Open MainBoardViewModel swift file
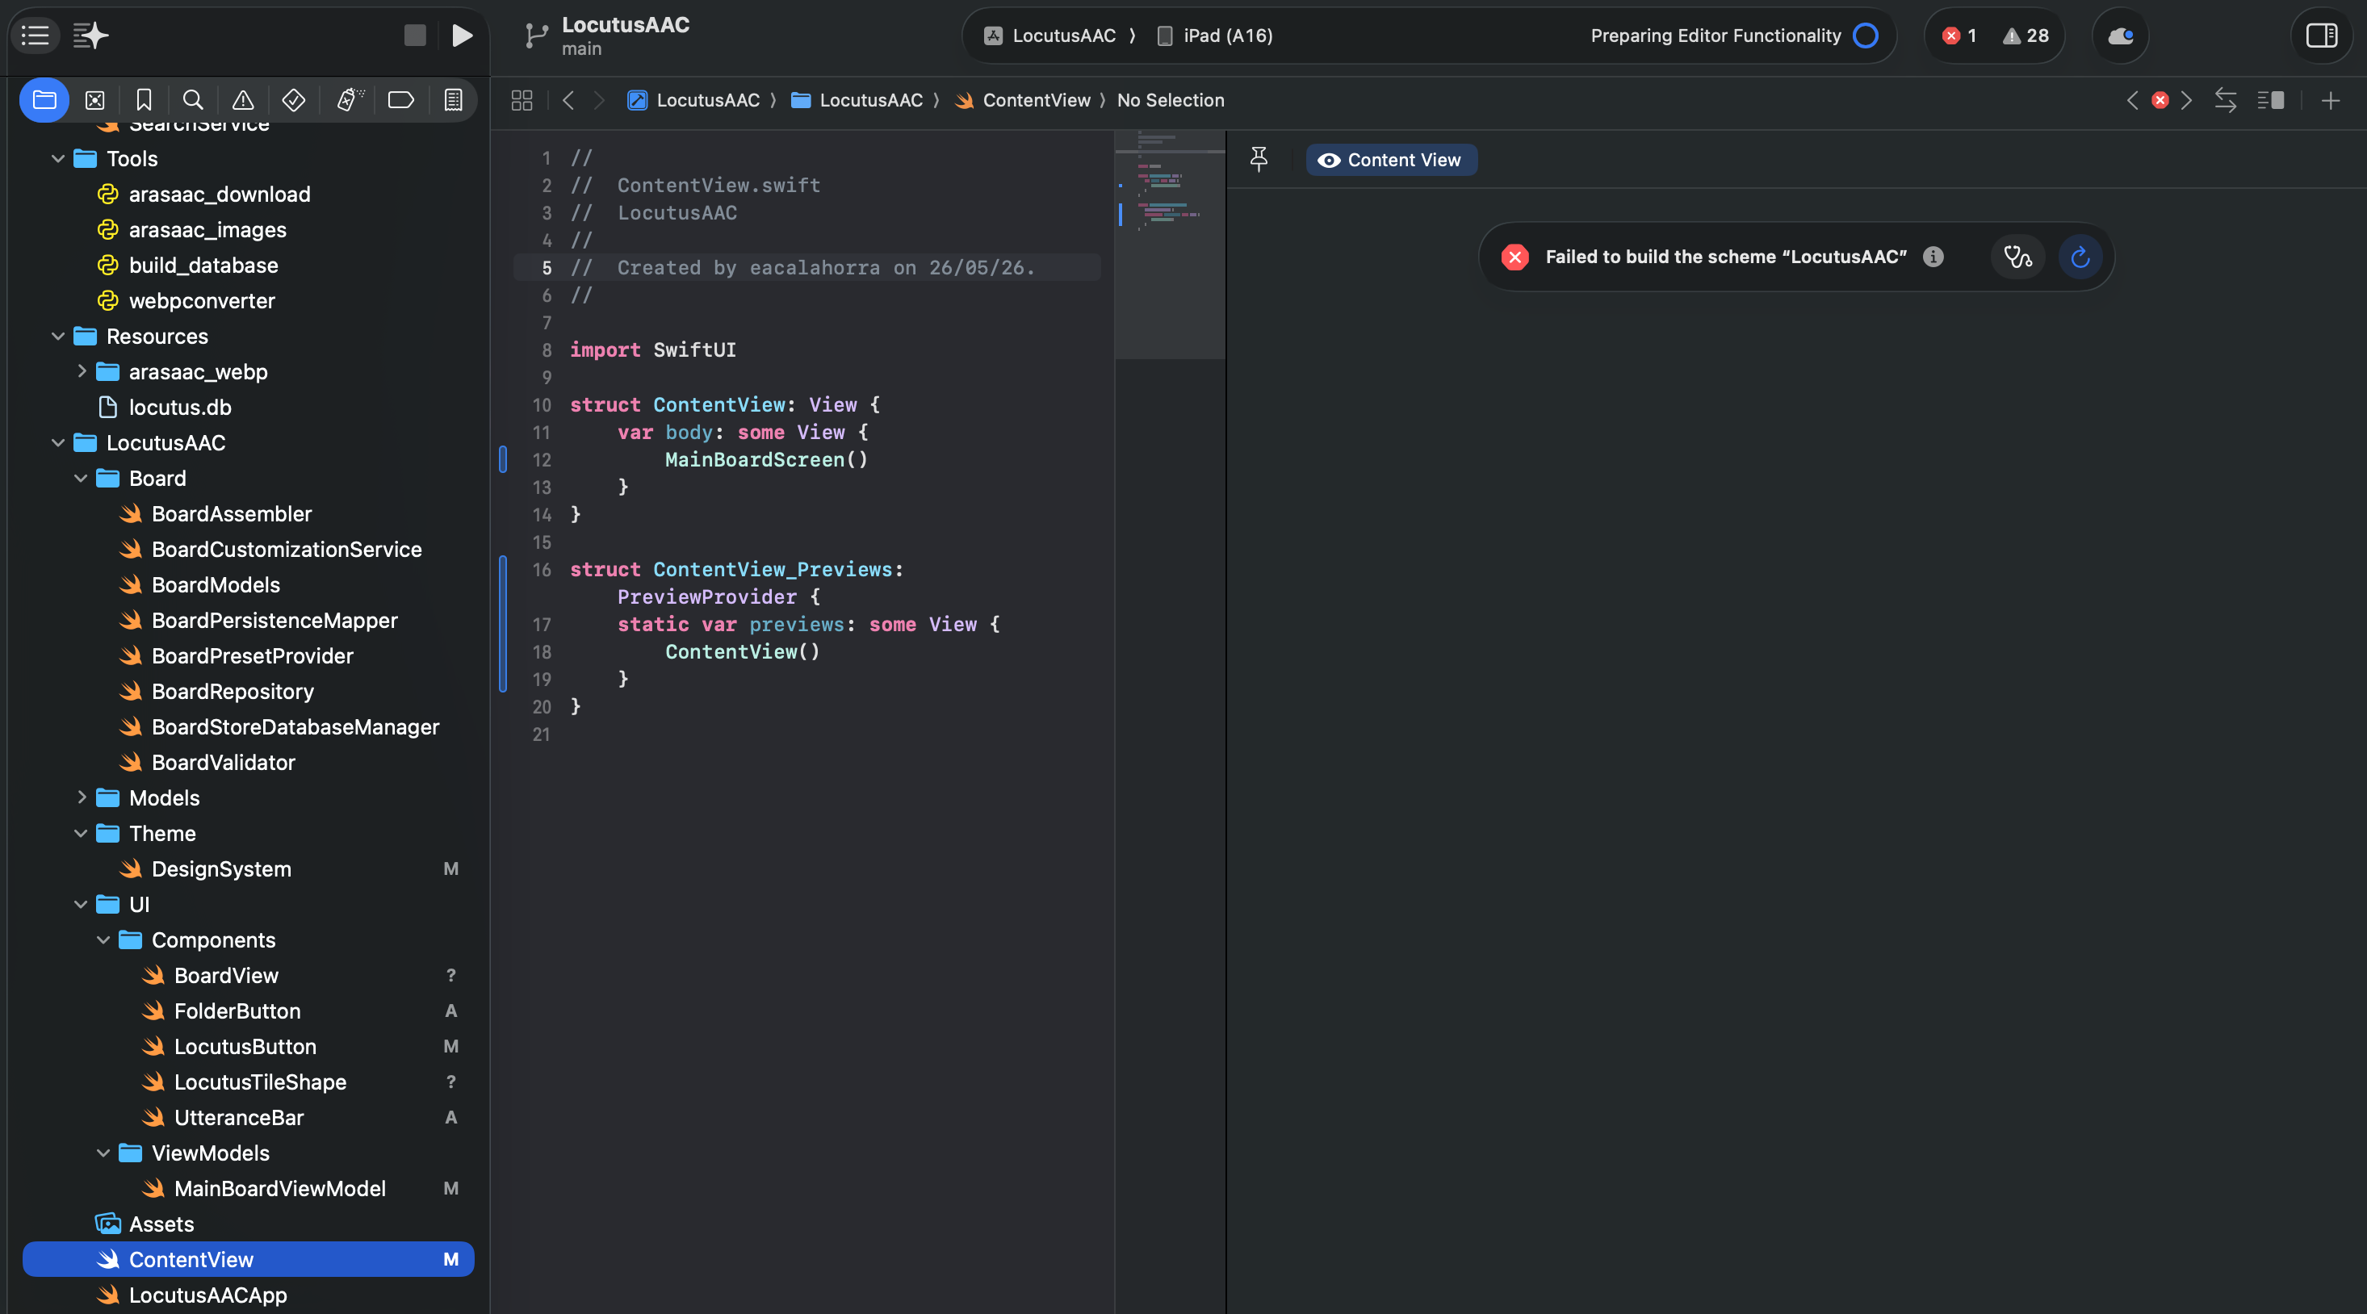This screenshot has height=1314, width=2367. [x=279, y=1189]
